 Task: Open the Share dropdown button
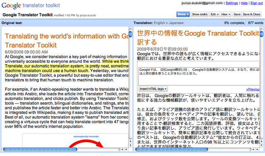pos(183,14)
